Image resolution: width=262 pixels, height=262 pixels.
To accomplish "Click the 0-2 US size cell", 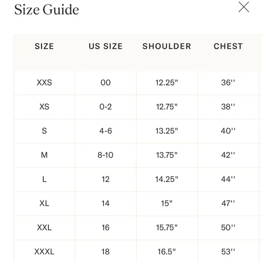I will (106, 107).
